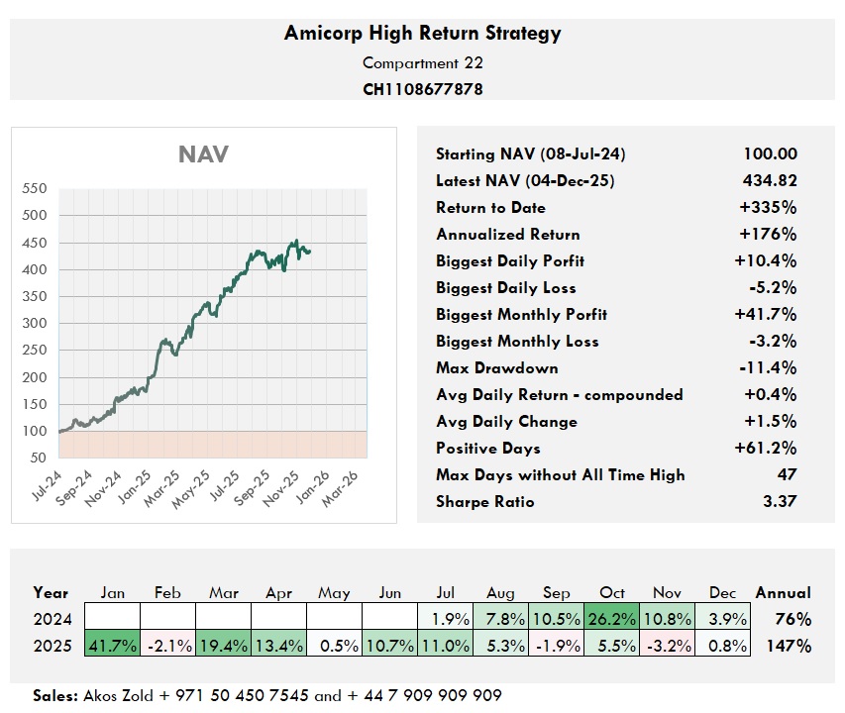Click the Annualized Return label
The width and height of the screenshot is (845, 713).
click(x=507, y=235)
